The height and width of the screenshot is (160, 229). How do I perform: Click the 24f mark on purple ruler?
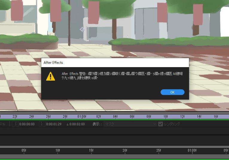(32, 117)
